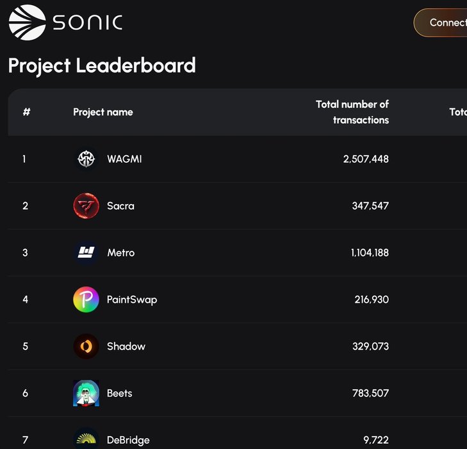This screenshot has width=467, height=449.
Task: Open the Shadow project name
Action: point(126,346)
